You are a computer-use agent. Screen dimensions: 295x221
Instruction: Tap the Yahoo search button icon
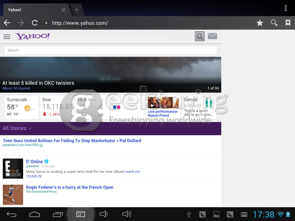point(200,36)
